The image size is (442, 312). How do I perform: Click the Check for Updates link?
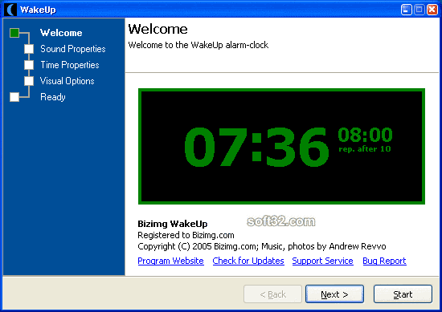248,261
